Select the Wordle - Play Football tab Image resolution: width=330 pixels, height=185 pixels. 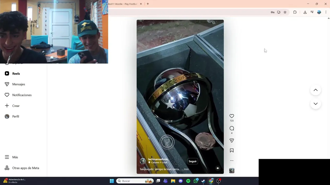point(123,4)
